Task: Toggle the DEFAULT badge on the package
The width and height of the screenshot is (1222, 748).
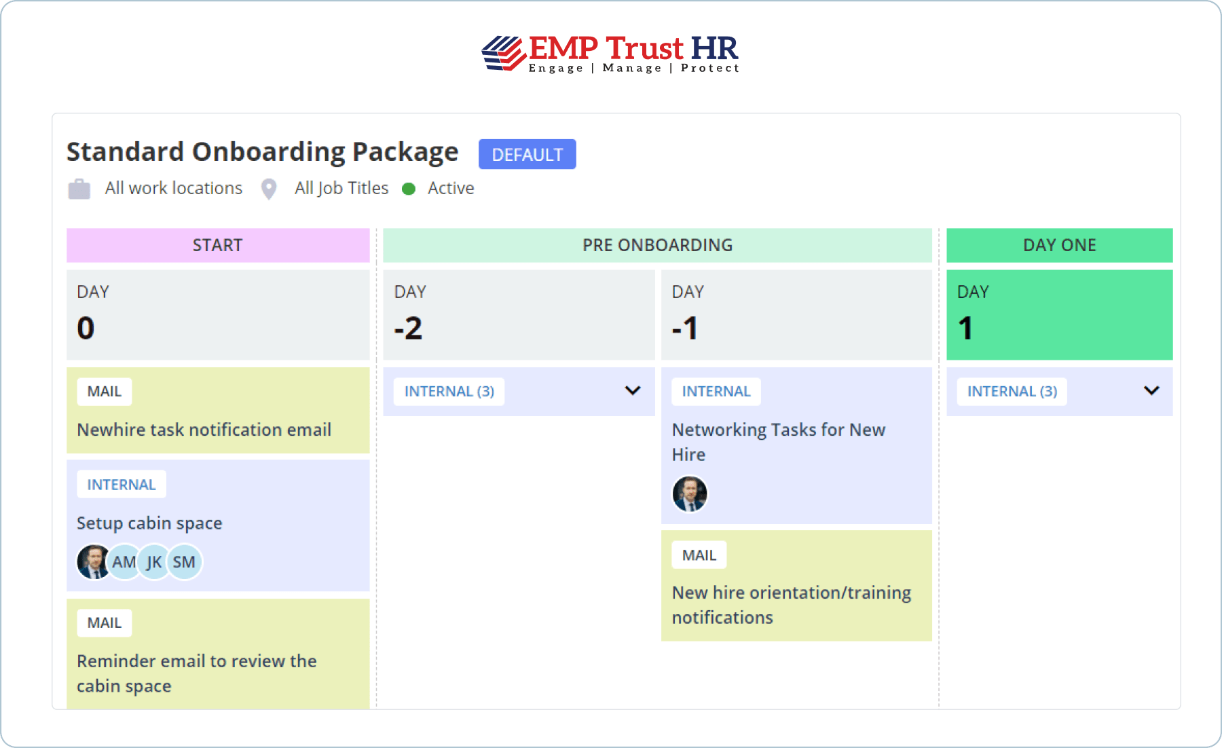Action: pyautogui.click(x=527, y=154)
